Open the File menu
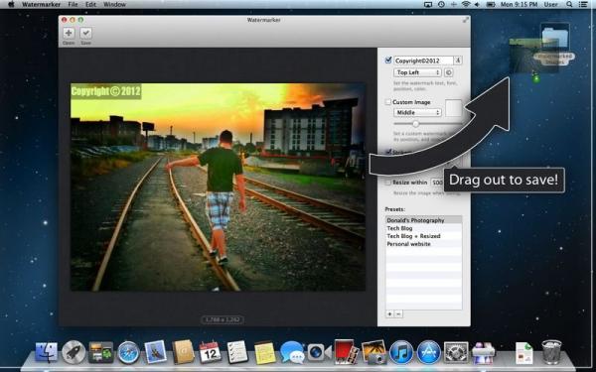596x372 pixels. click(x=73, y=5)
